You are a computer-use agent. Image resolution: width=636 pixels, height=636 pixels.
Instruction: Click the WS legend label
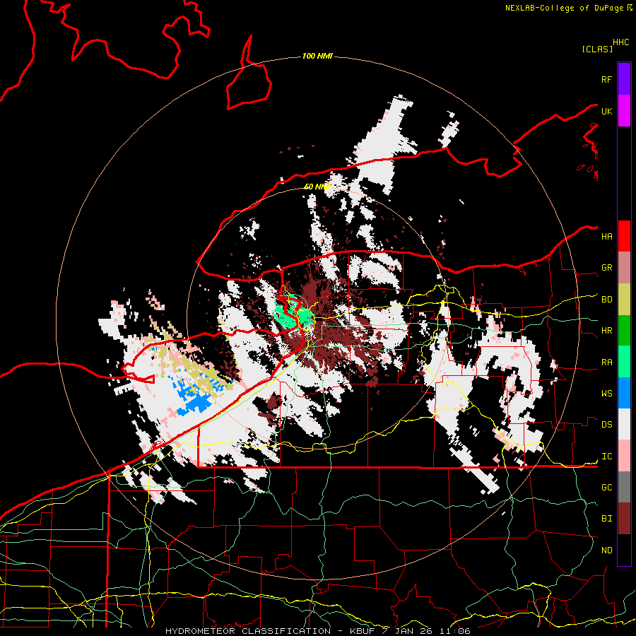tap(606, 394)
